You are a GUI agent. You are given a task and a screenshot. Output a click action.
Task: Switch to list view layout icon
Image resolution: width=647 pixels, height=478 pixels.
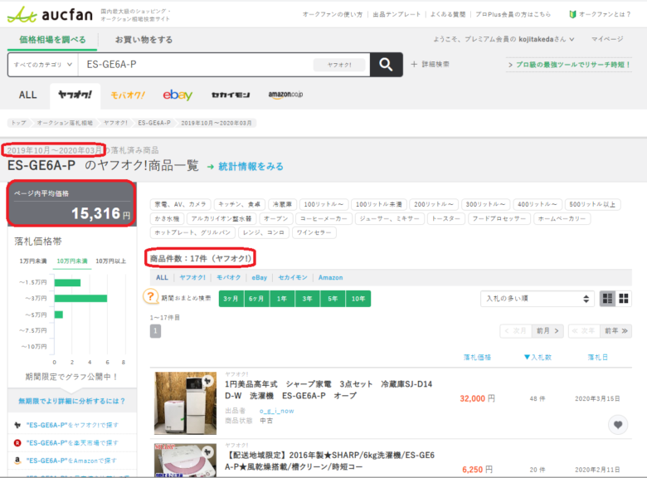coord(607,299)
